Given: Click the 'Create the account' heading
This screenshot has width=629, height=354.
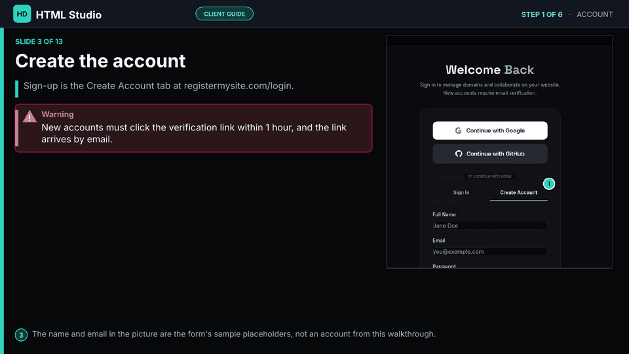Looking at the screenshot, I should pos(100,61).
